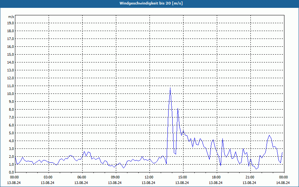Click the 15:00 time label

[182, 177]
